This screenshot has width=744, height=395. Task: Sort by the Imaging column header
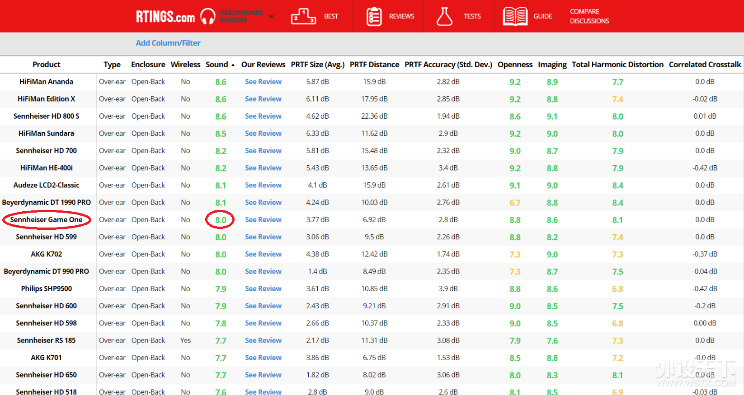[x=552, y=65]
